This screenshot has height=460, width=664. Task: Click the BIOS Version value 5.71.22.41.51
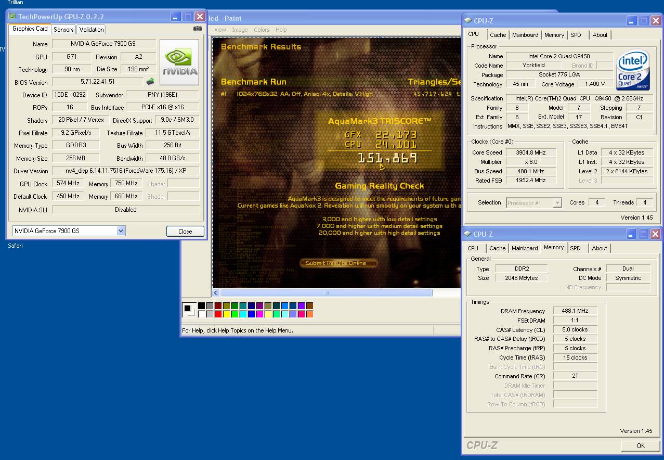pyautogui.click(x=98, y=82)
